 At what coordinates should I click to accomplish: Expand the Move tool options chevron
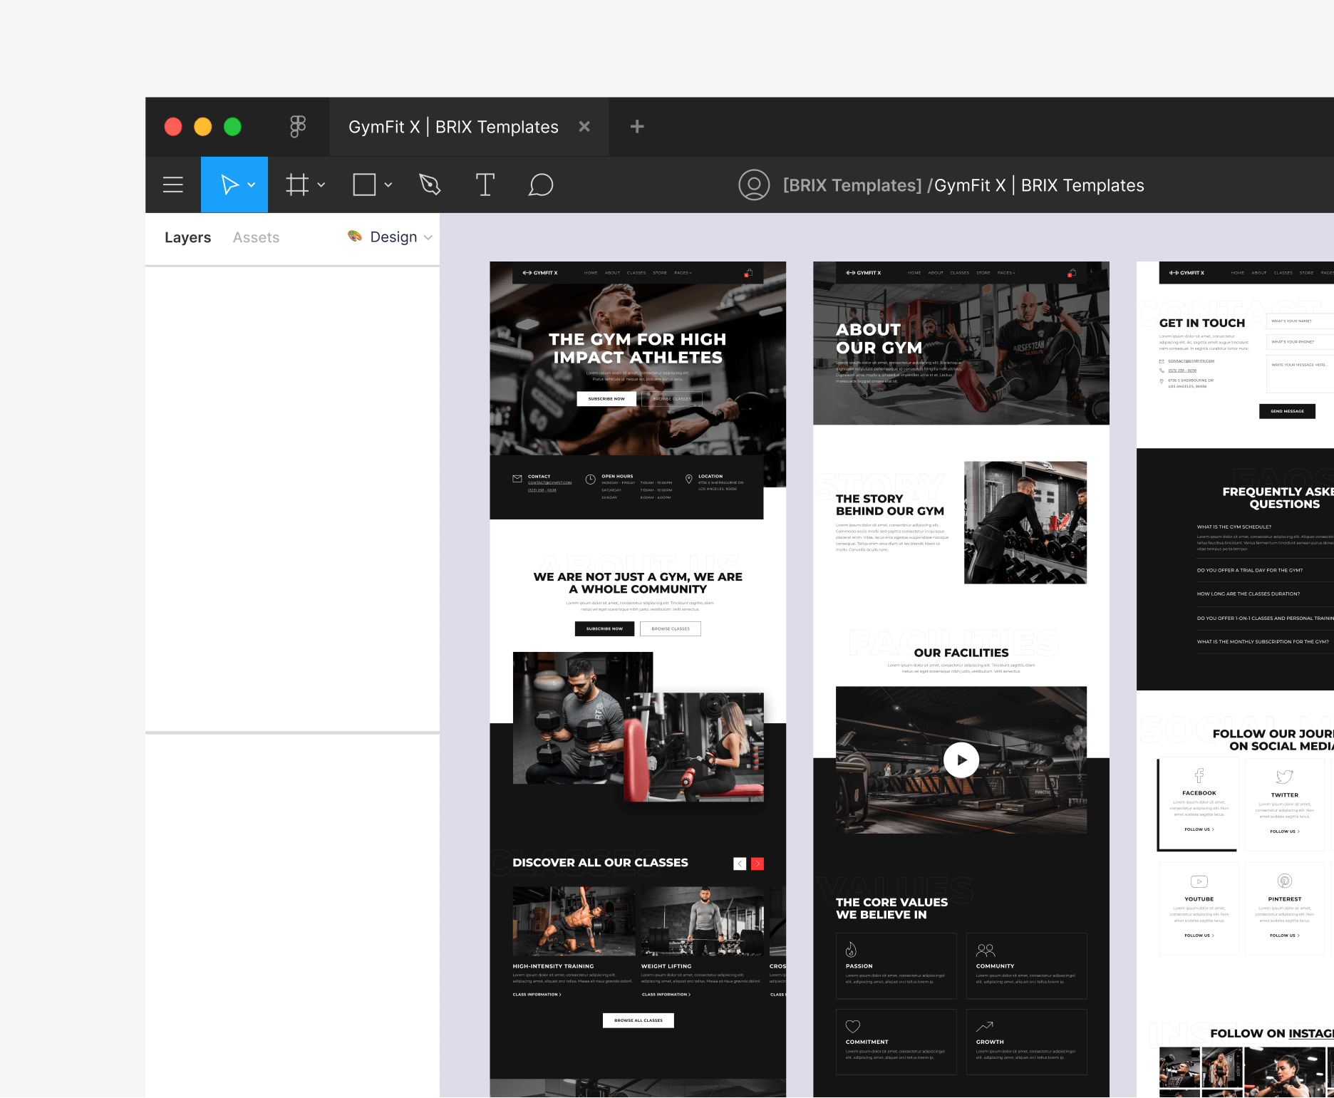click(252, 185)
